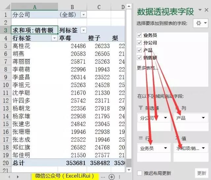Select column A header

[x=35, y=7]
